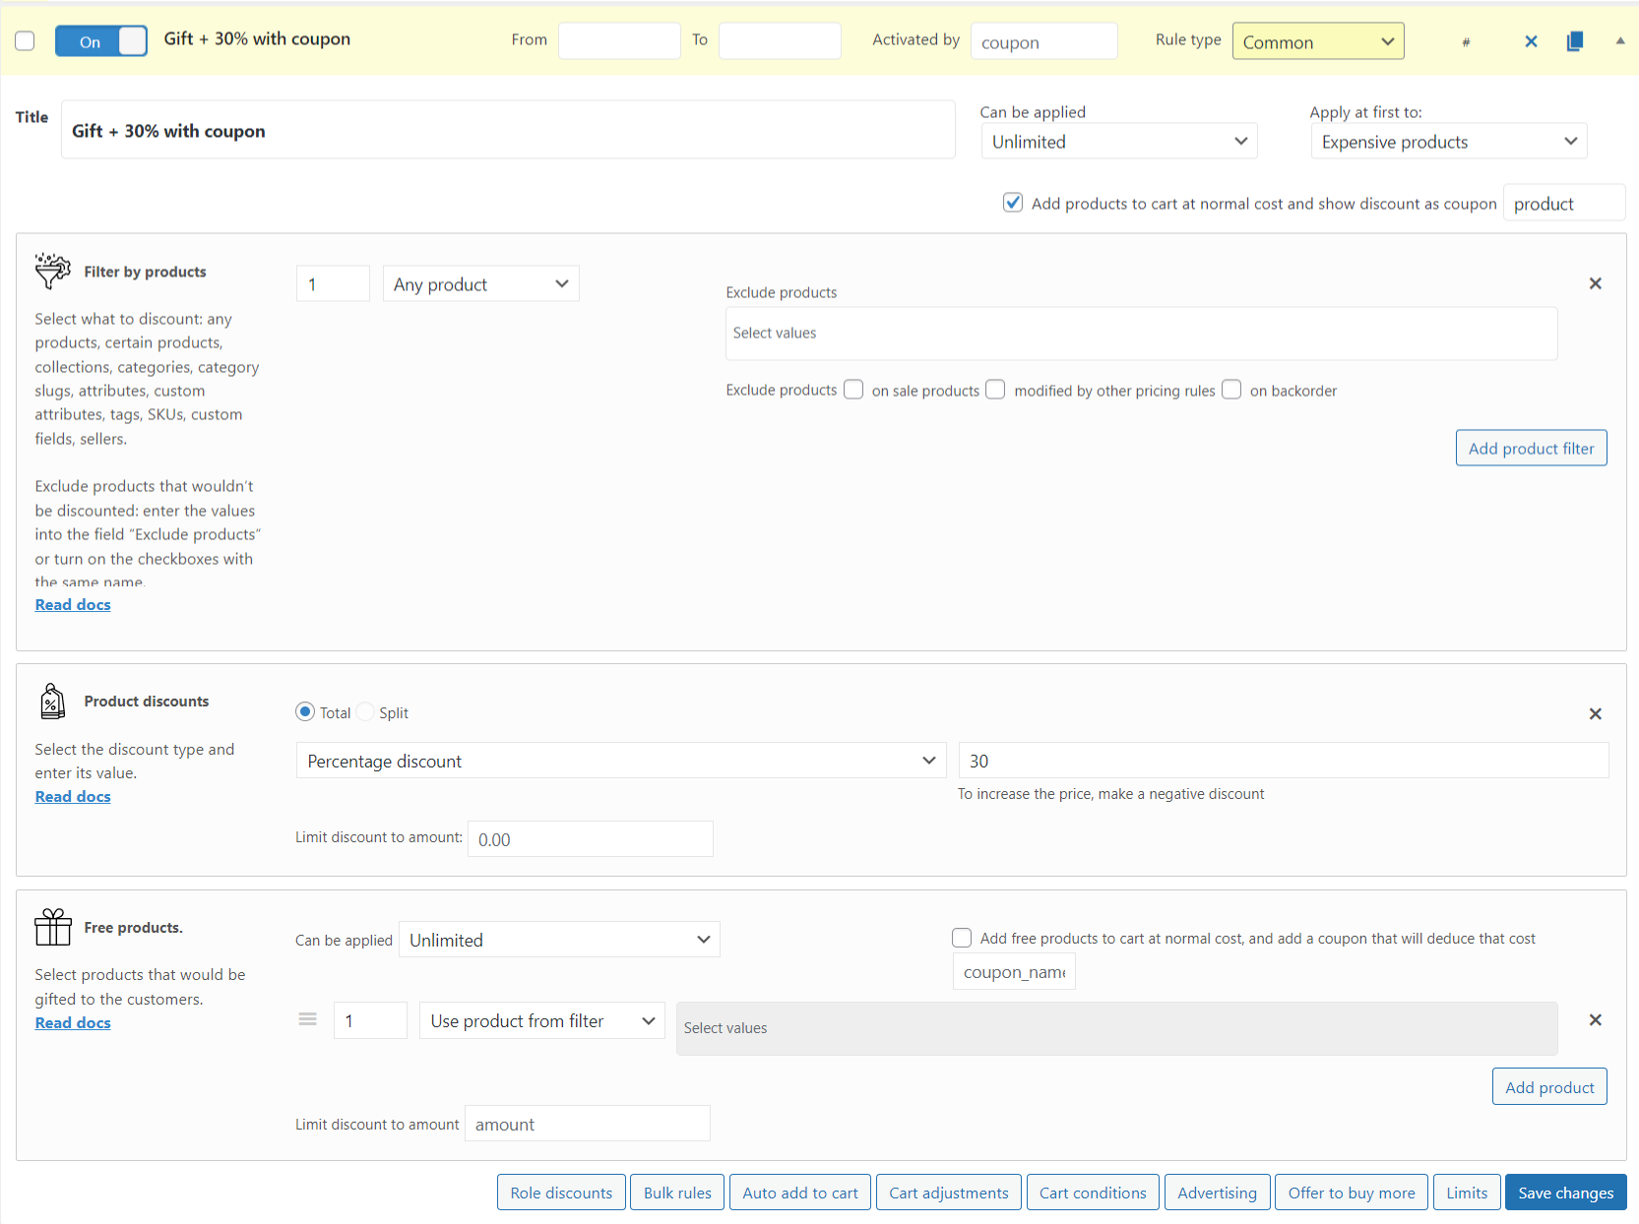Select the Split radio button

[365, 711]
